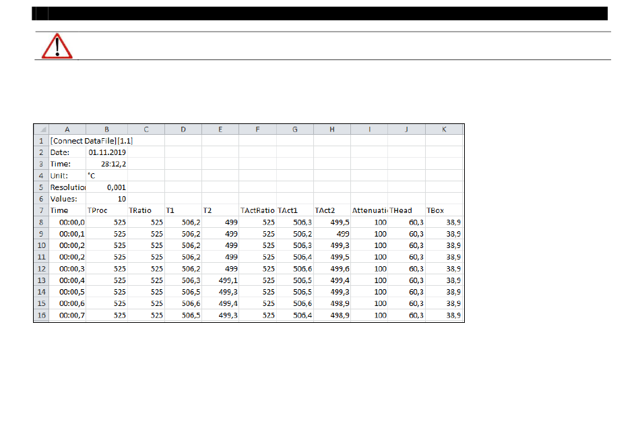Select column I header

(x=369, y=129)
